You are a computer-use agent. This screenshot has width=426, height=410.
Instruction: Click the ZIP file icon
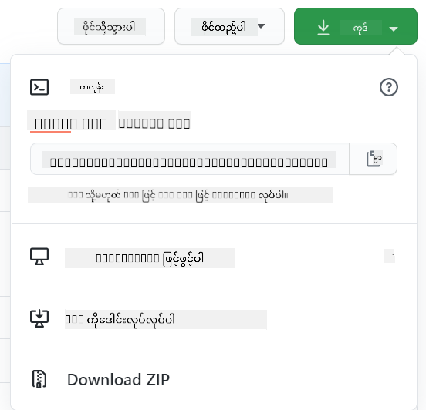tap(39, 379)
